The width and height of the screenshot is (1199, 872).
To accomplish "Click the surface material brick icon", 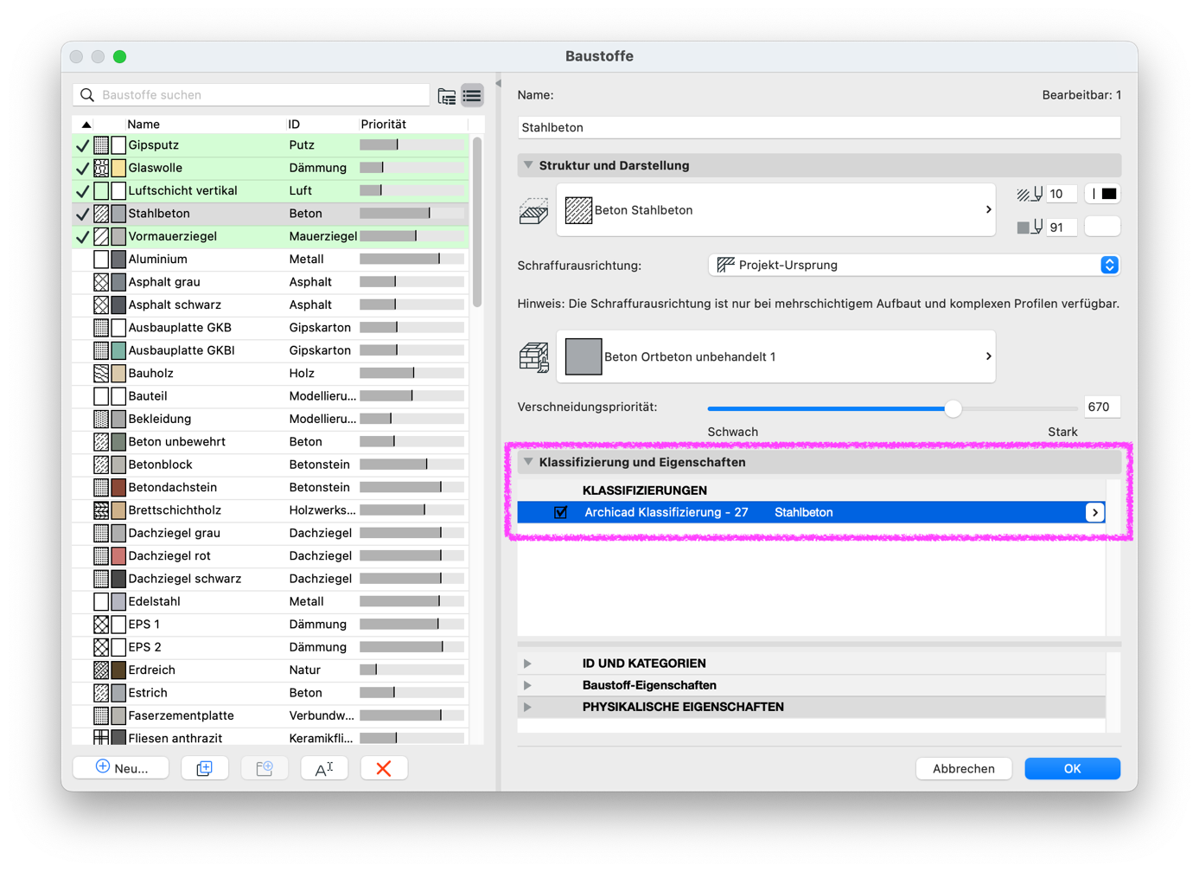I will 533,356.
